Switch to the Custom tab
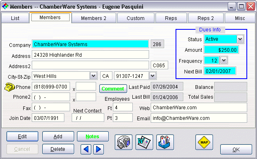257x159 pixels. coord(136,18)
